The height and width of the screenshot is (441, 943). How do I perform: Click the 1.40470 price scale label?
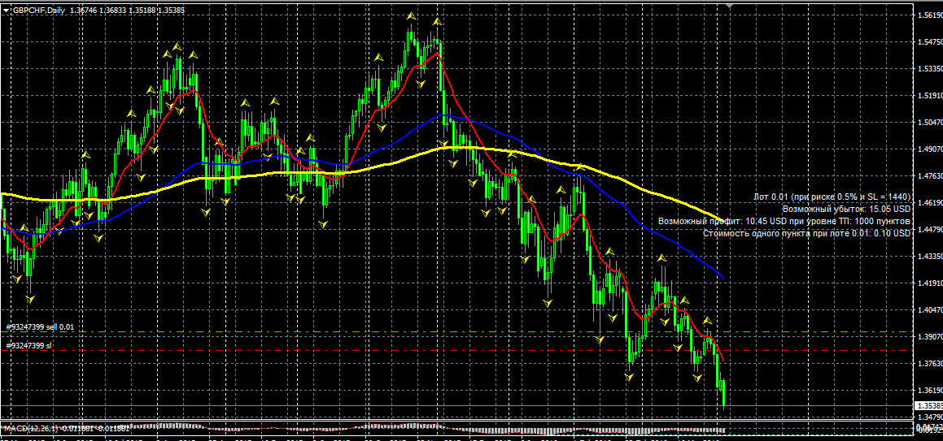coord(930,309)
